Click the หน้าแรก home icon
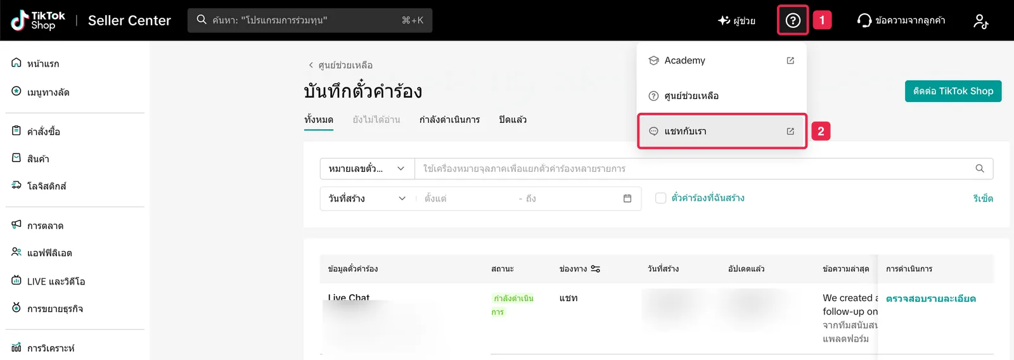The image size is (1014, 360). pos(16,63)
